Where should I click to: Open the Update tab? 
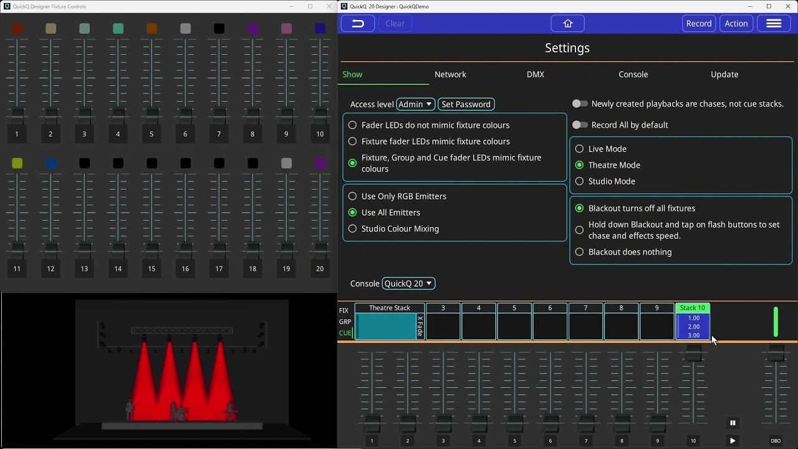(724, 74)
